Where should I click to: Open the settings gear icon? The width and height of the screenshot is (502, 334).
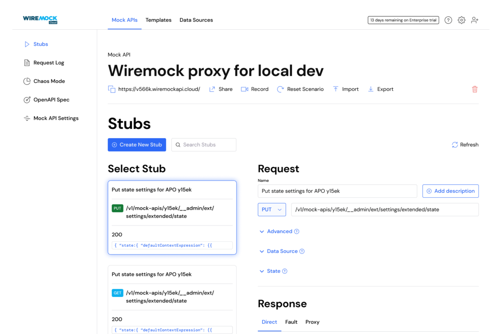461,20
